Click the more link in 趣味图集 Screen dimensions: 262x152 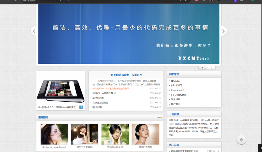click(x=159, y=117)
